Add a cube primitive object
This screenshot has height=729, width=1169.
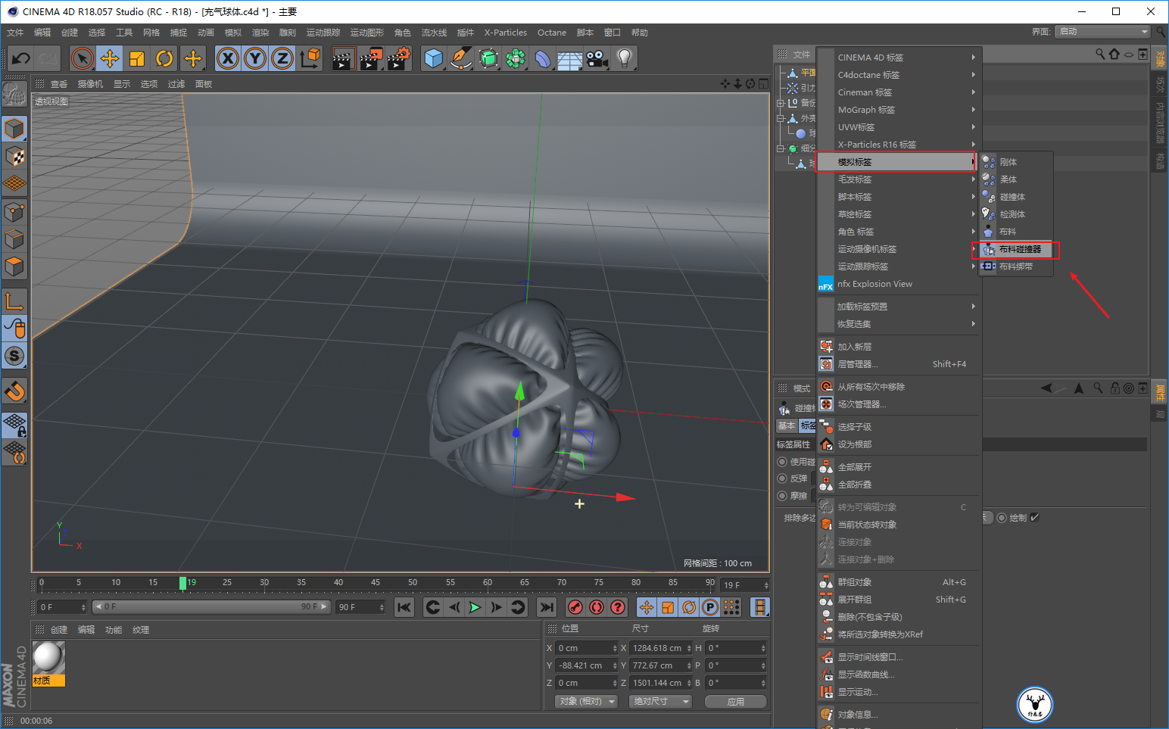433,58
